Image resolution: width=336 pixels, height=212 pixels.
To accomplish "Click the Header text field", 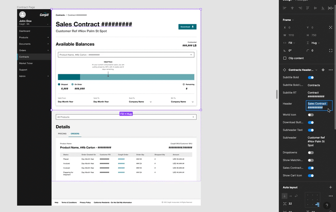I will tap(319, 106).
